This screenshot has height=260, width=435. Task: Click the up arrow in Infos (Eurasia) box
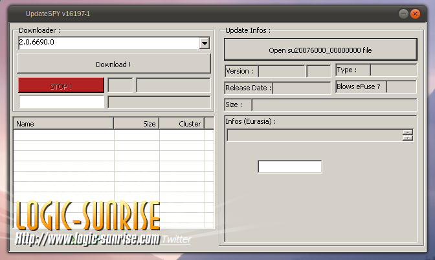click(x=407, y=132)
